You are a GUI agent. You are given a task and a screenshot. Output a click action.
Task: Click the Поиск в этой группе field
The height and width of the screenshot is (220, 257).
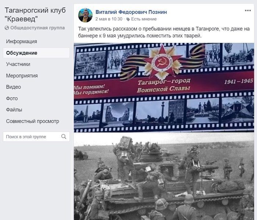tap(36, 137)
